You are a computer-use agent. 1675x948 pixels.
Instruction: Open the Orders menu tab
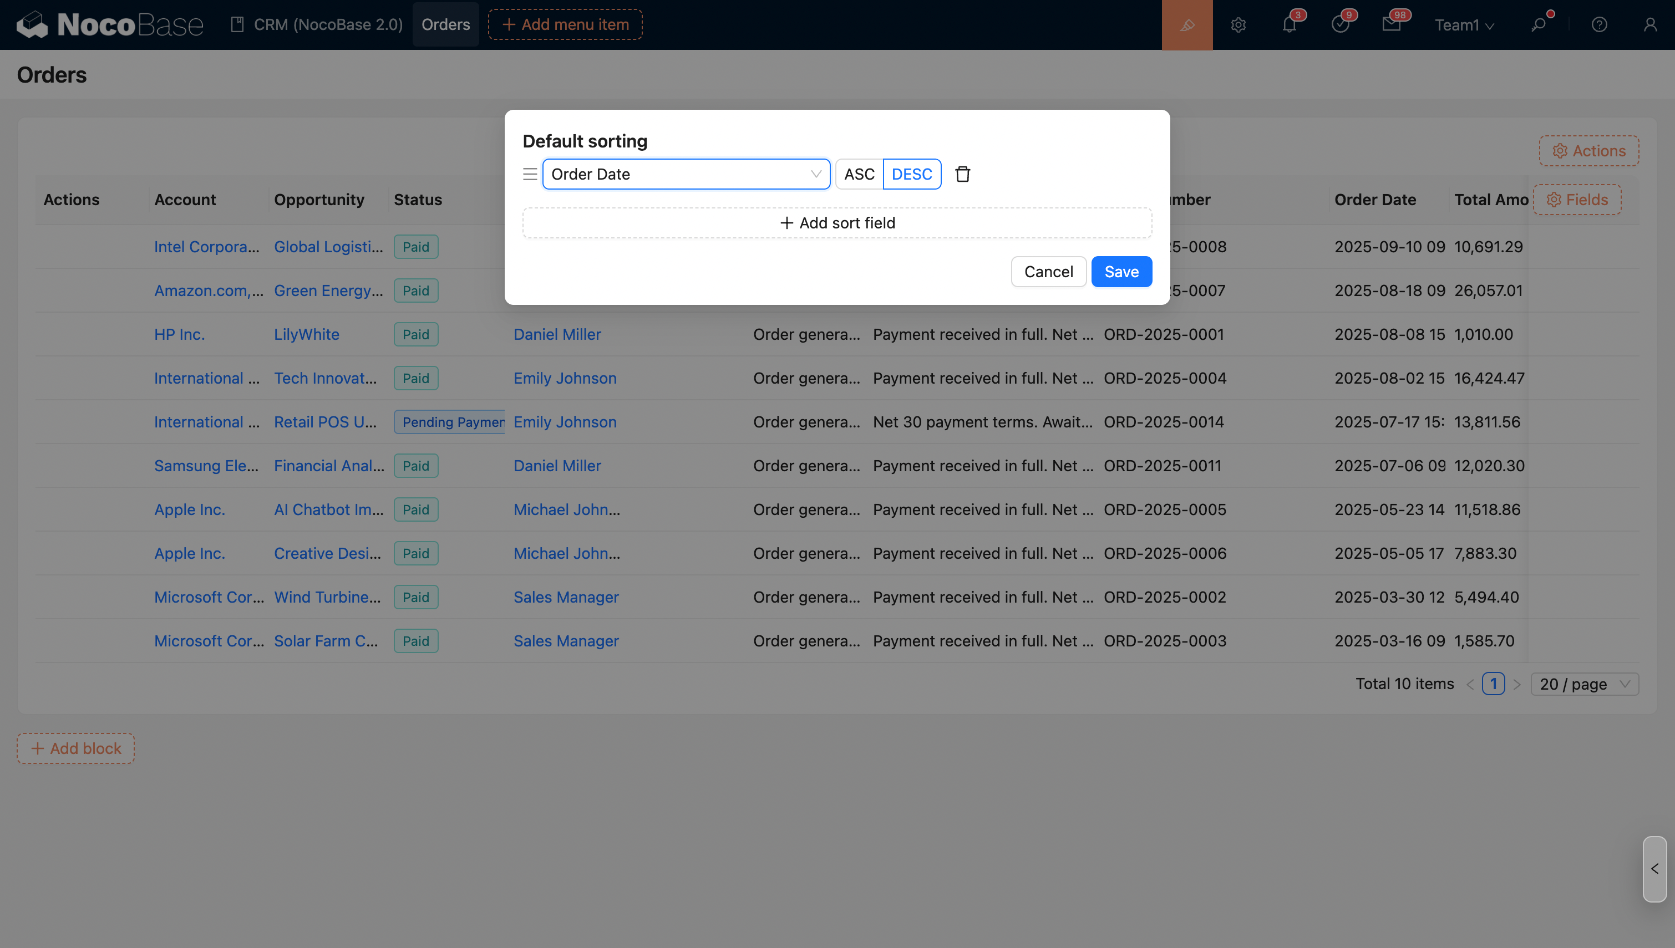(445, 25)
